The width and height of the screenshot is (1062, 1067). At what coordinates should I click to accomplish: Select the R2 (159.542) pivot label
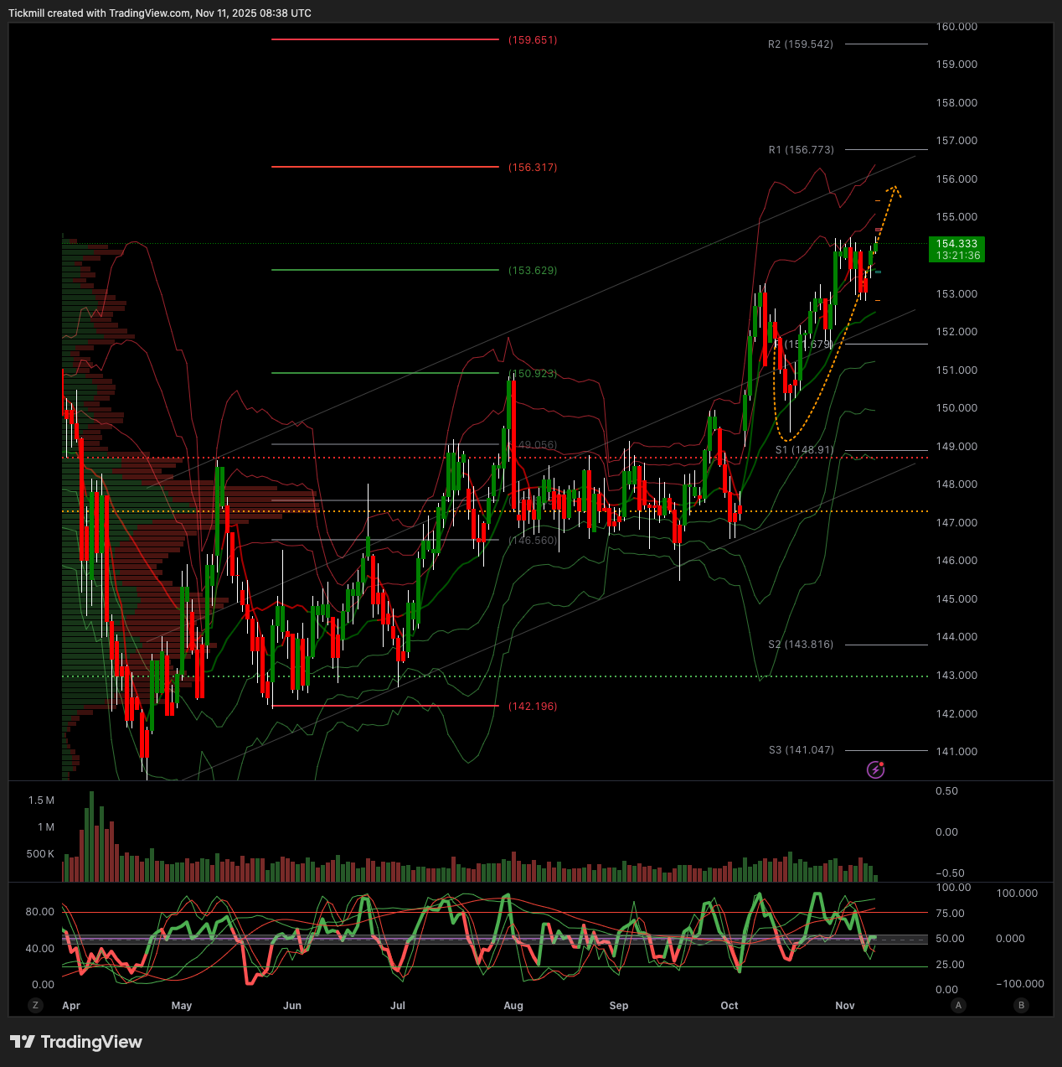801,44
